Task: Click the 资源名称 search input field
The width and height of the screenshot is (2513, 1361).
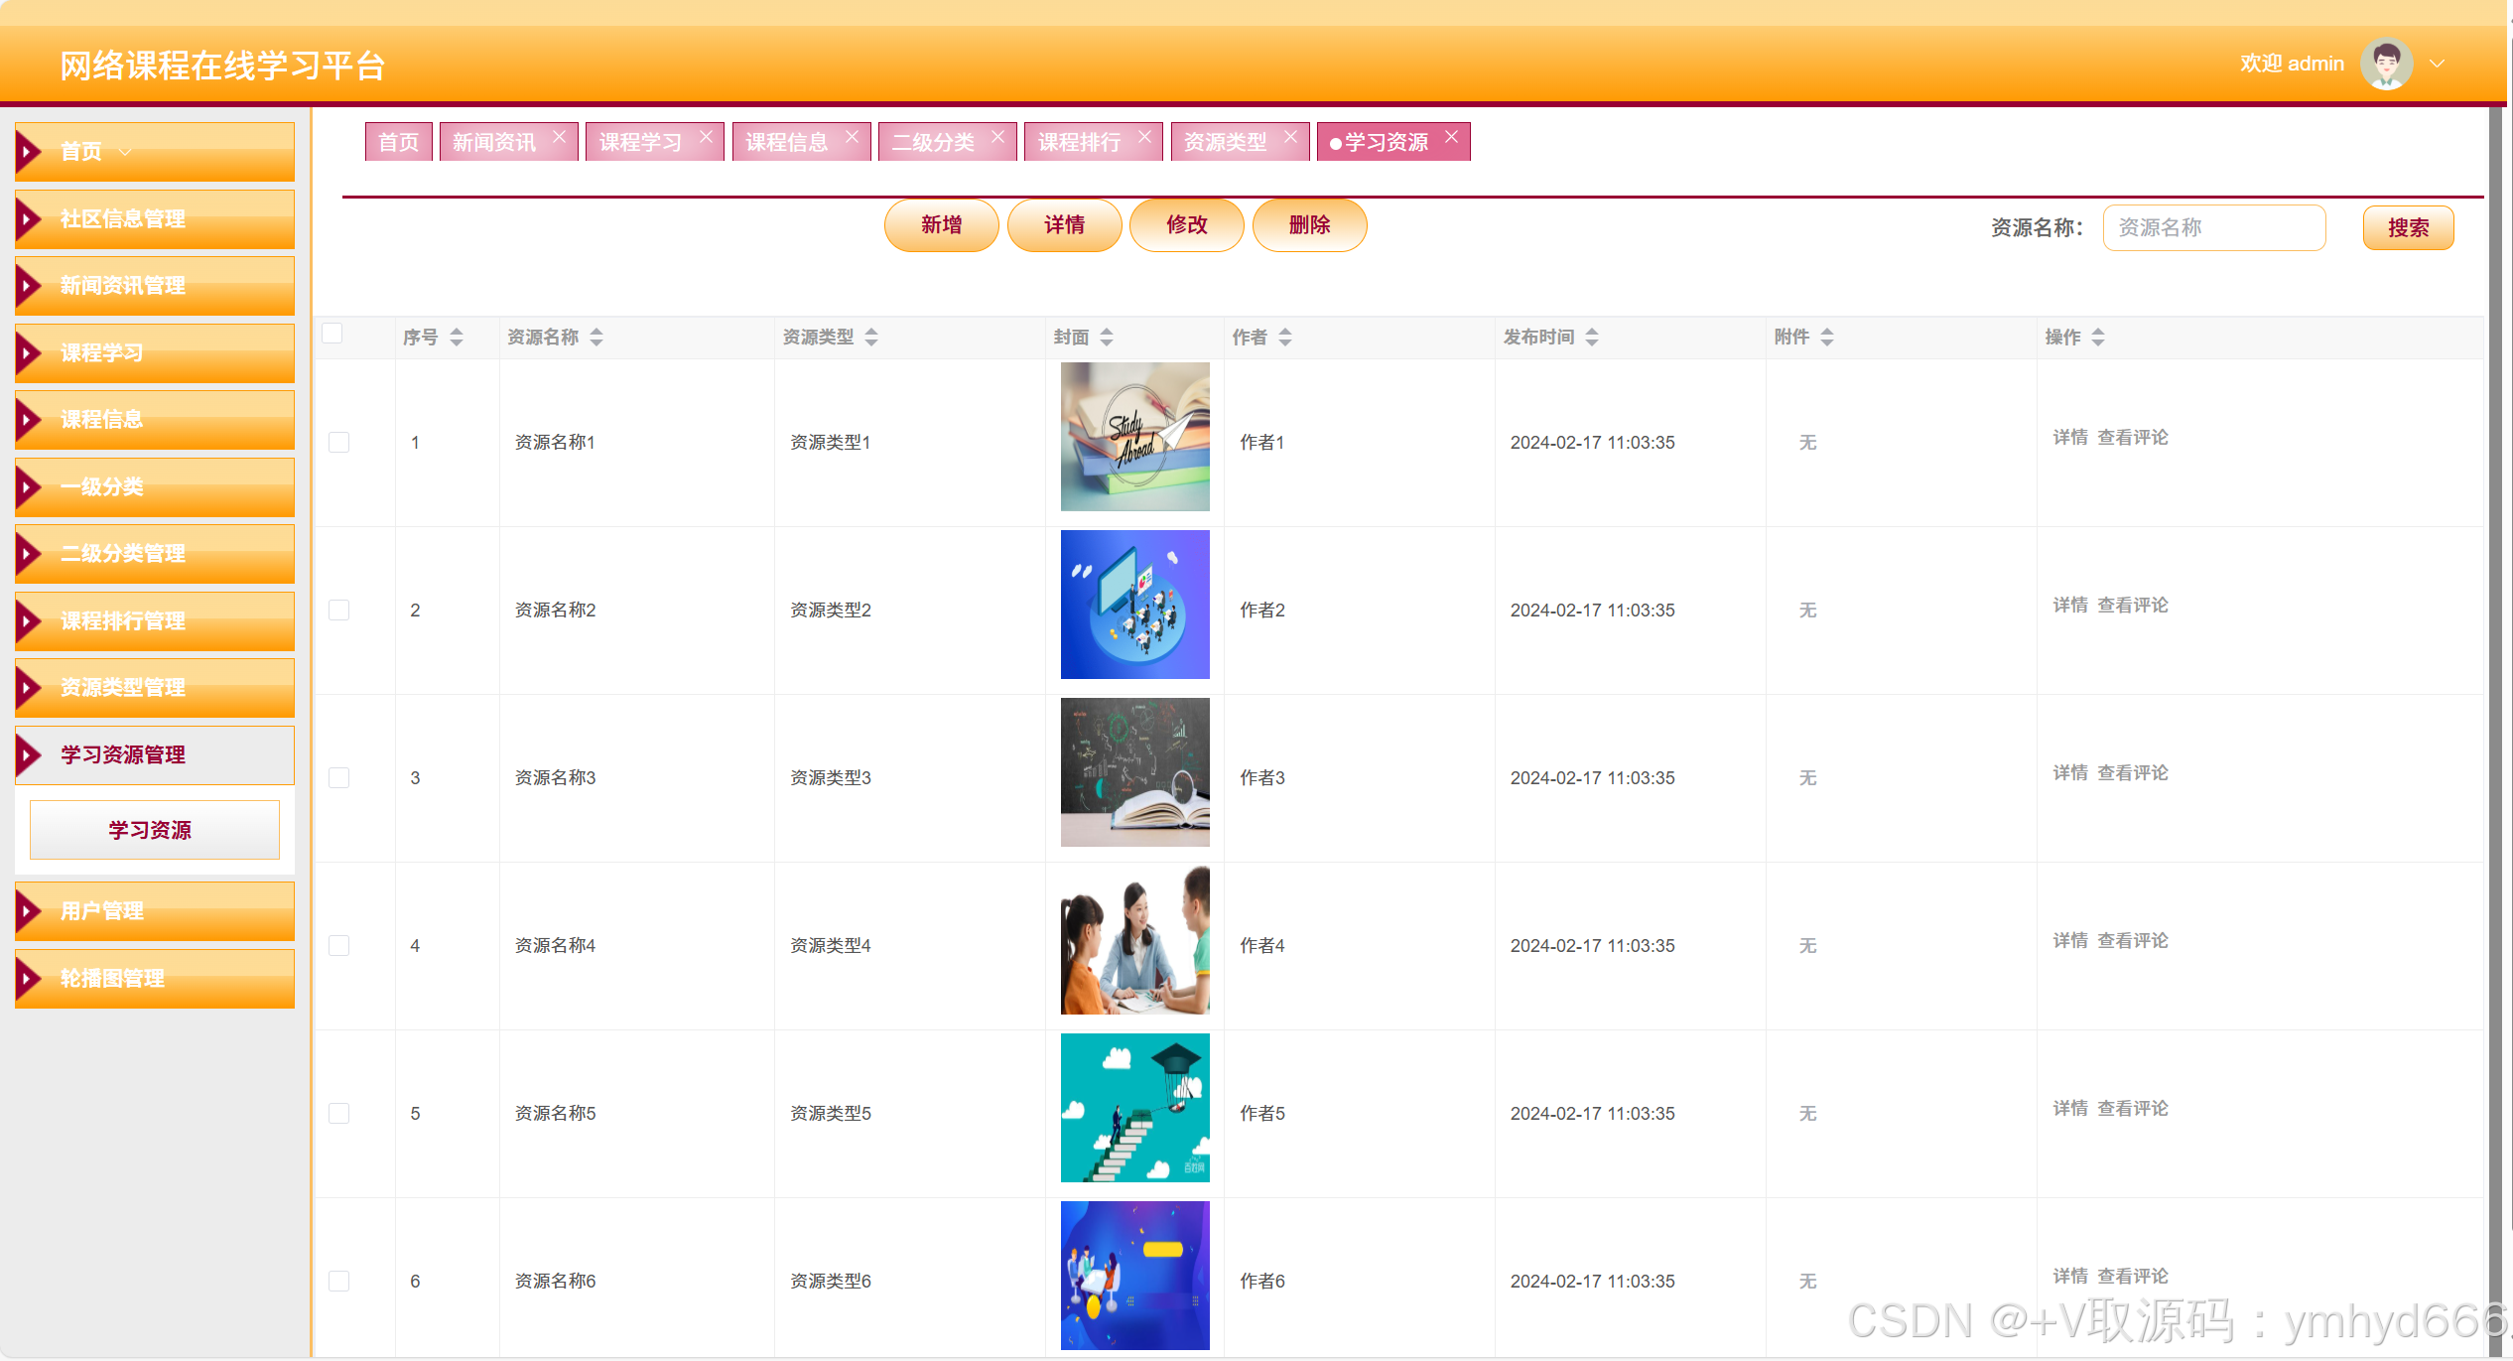Action: tap(2213, 228)
